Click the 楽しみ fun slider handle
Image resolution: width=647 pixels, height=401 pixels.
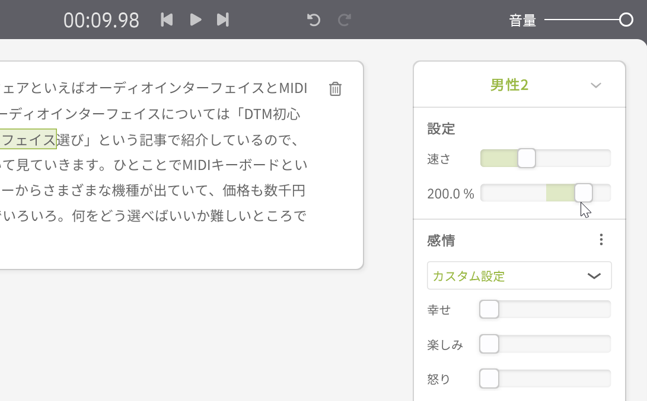coord(489,344)
